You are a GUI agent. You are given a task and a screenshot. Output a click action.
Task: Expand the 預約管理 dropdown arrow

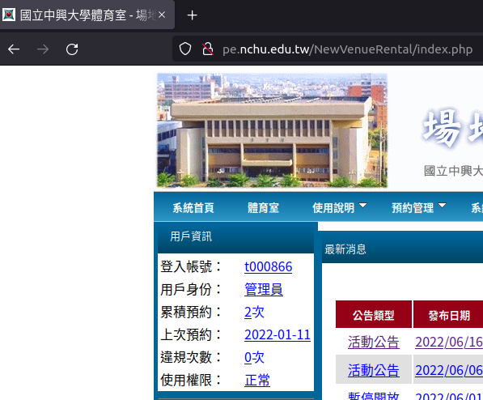pyautogui.click(x=442, y=206)
